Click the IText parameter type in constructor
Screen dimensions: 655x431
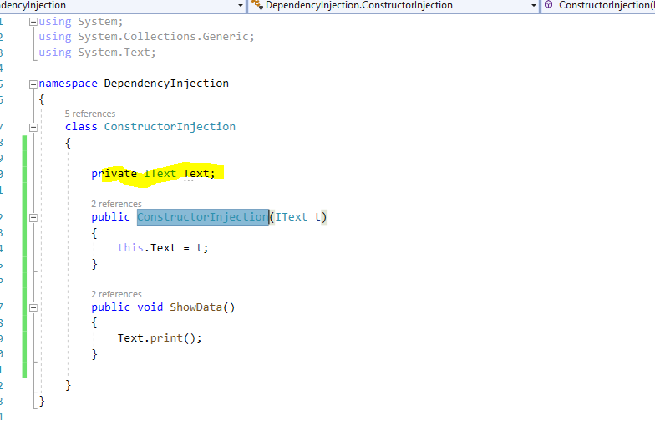click(291, 217)
